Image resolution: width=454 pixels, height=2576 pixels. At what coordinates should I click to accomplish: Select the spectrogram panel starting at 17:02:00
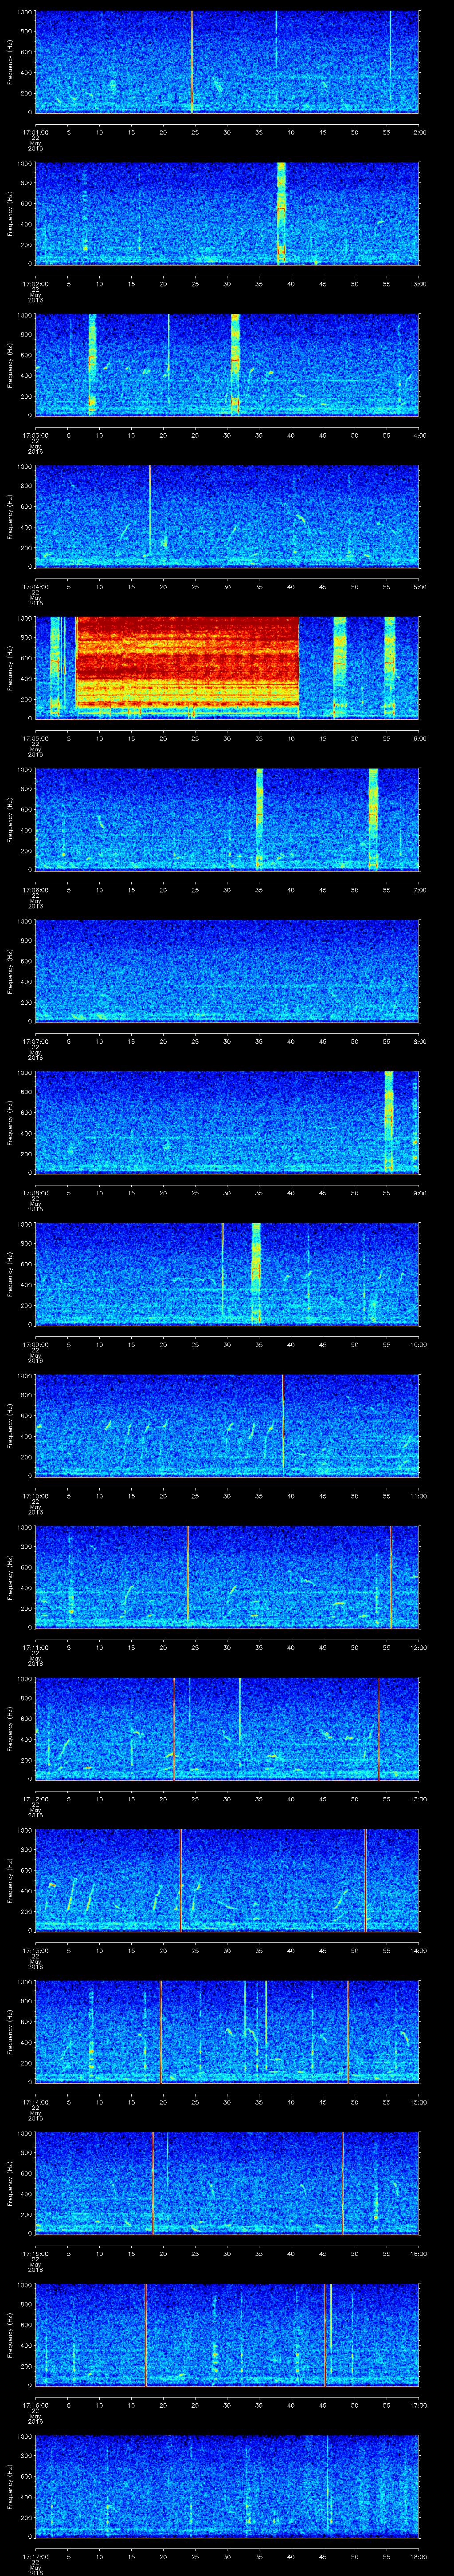coord(227,213)
